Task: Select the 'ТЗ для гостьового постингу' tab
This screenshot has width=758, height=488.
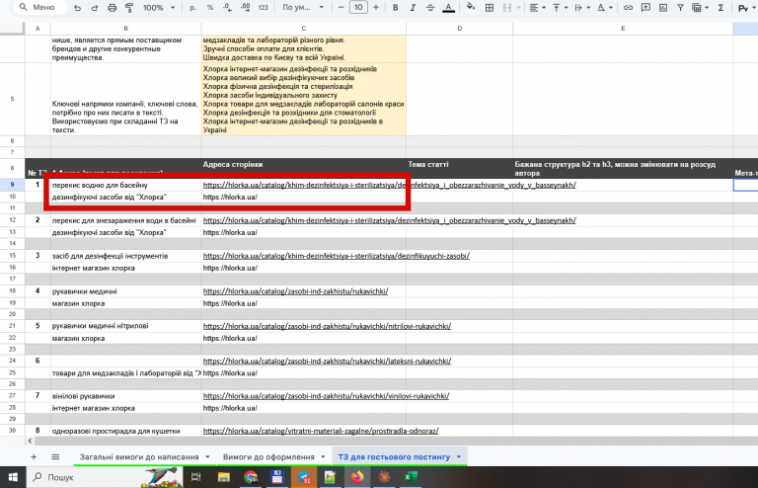Action: coord(394,456)
